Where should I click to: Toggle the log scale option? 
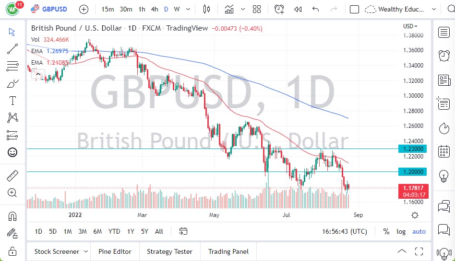(401, 231)
